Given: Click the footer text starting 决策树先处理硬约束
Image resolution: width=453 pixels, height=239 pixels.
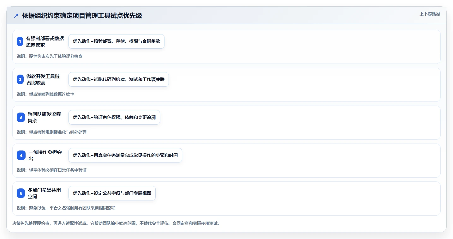Looking at the screenshot, I should 116,223.
